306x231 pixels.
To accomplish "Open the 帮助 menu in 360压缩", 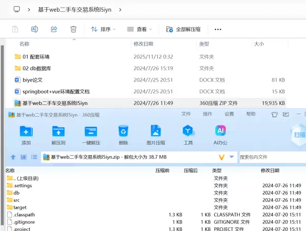I will click(251, 114).
